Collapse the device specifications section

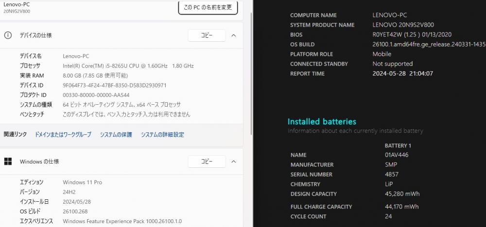234,35
